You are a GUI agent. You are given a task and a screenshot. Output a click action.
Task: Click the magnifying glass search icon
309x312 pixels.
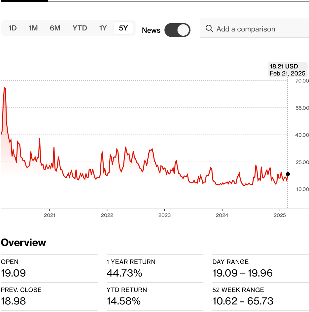(209, 29)
